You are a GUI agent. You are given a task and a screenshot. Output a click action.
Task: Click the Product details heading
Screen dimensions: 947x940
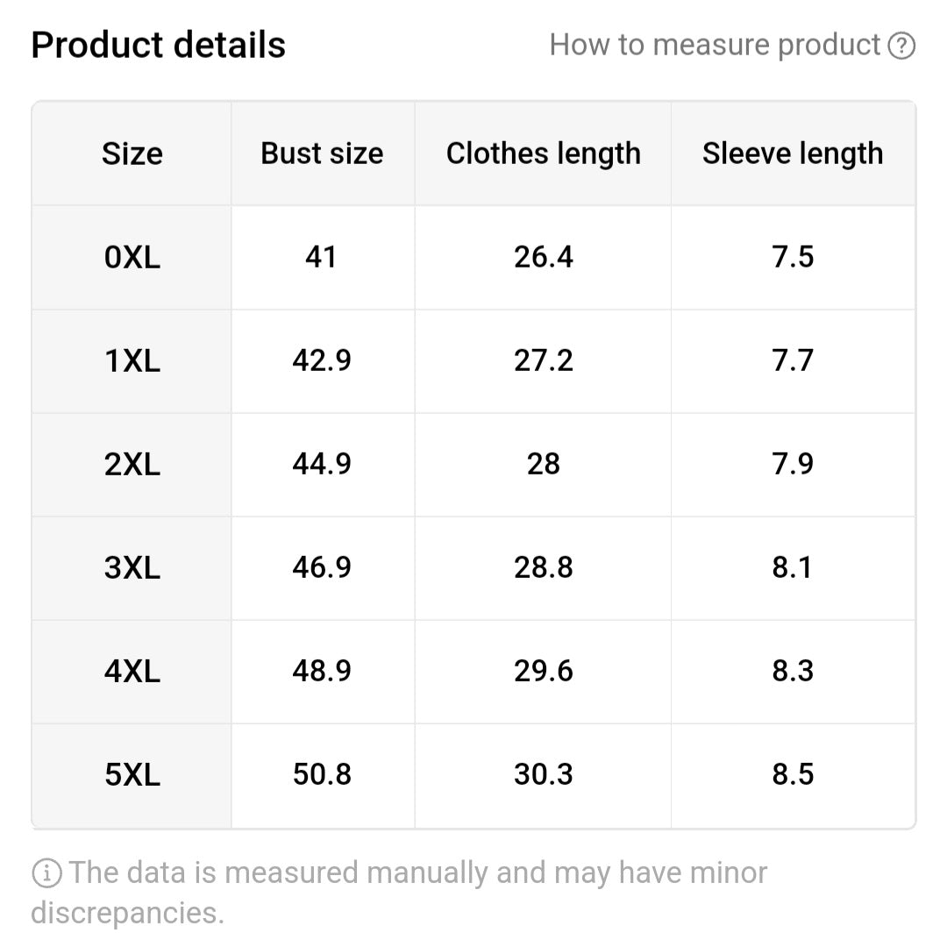coord(159,45)
